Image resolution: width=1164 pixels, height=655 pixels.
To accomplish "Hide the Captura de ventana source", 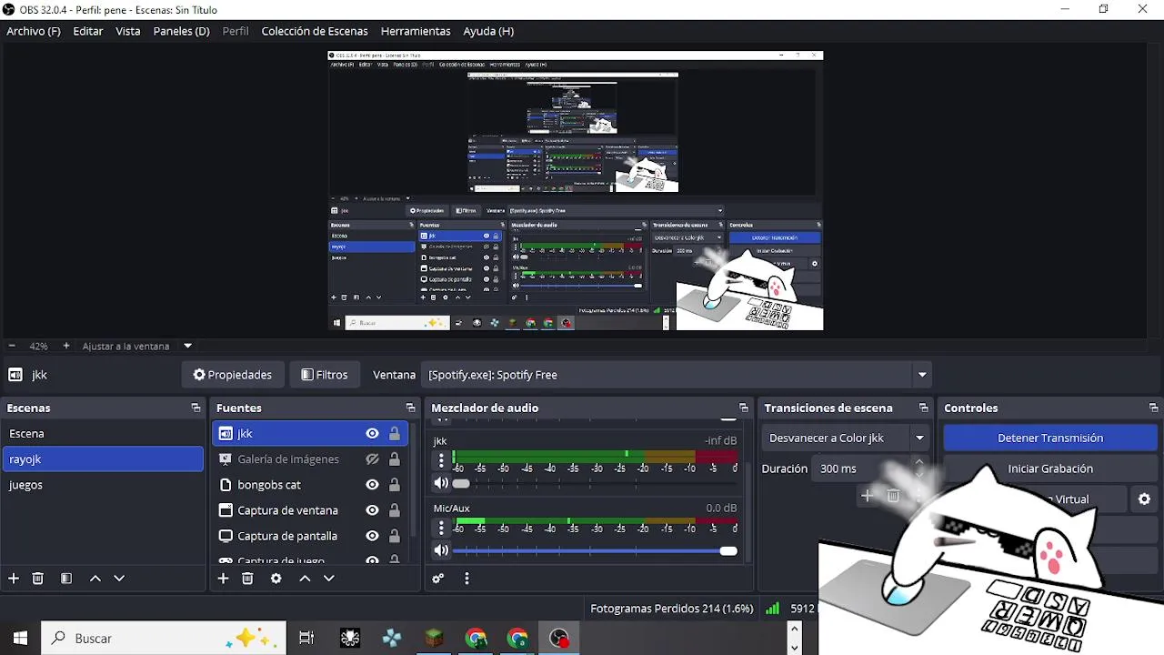I will (372, 510).
